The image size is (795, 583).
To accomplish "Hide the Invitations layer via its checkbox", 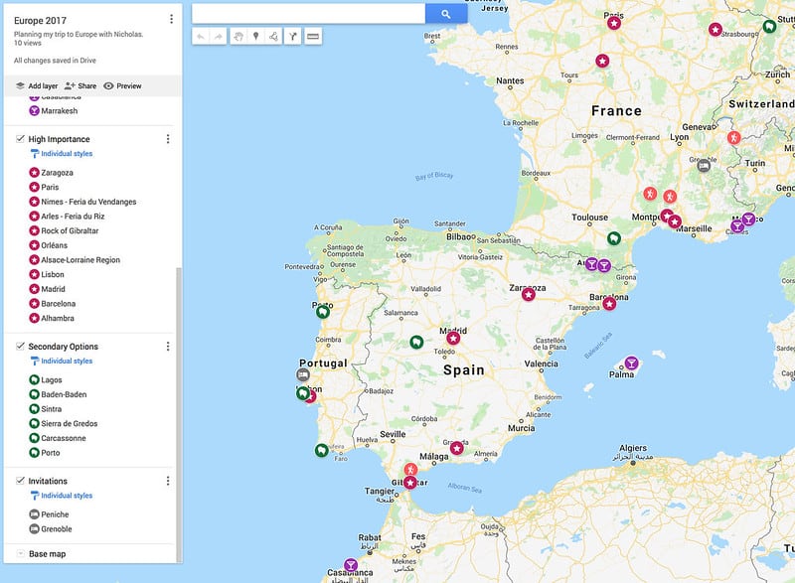I will coord(21,481).
